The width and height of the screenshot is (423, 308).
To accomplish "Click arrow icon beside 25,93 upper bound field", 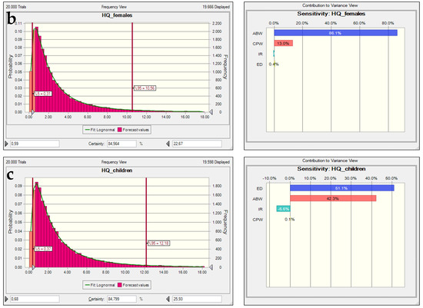I will tap(168, 299).
